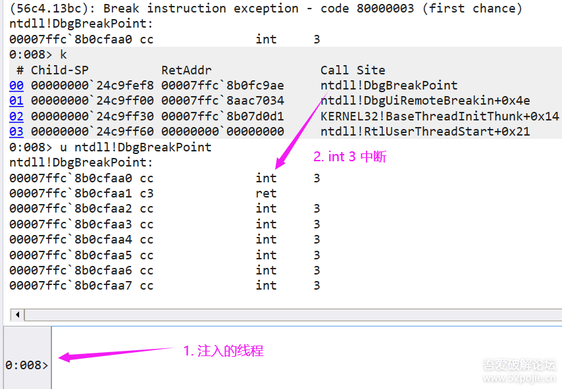This screenshot has height=389, width=562.
Task: Click the 吾爱破解论坛 watermark
Action: (x=519, y=365)
